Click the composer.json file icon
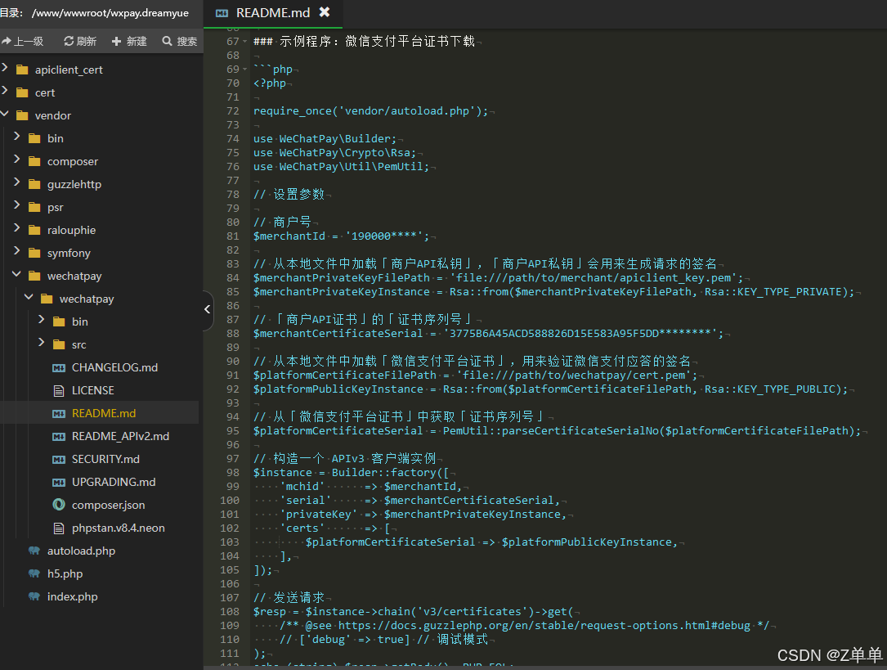This screenshot has height=670, width=887. click(59, 505)
